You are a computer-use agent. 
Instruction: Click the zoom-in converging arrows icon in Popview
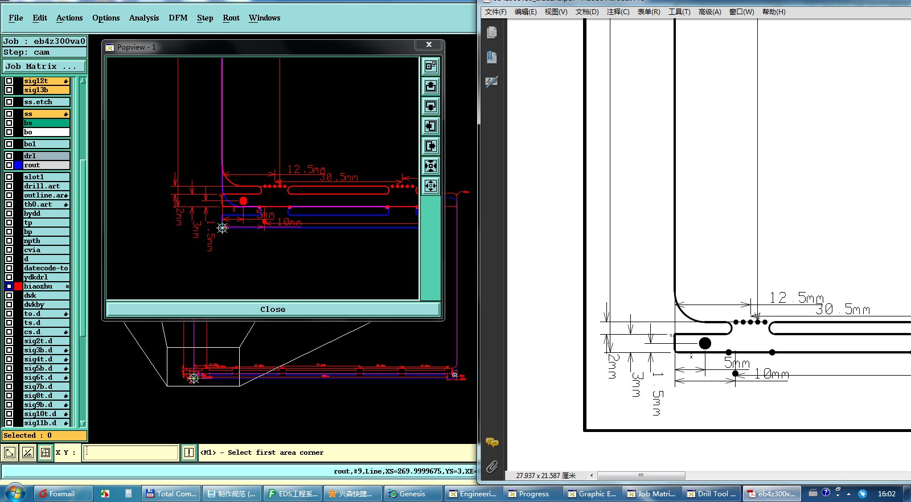(430, 166)
